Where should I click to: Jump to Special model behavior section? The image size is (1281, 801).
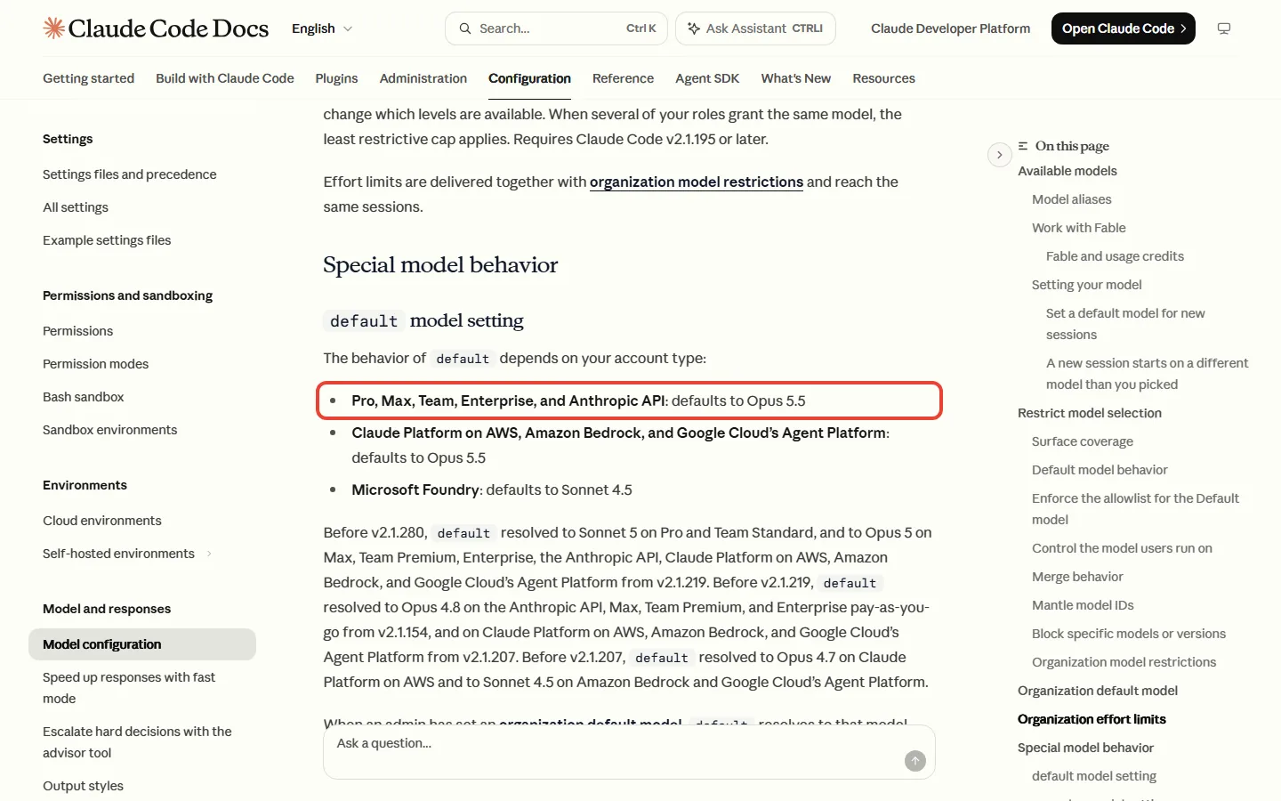pyautogui.click(x=1085, y=748)
